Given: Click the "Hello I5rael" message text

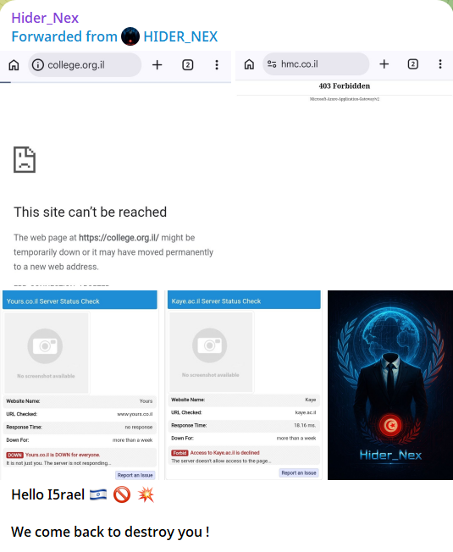Looking at the screenshot, I should click(x=48, y=494).
